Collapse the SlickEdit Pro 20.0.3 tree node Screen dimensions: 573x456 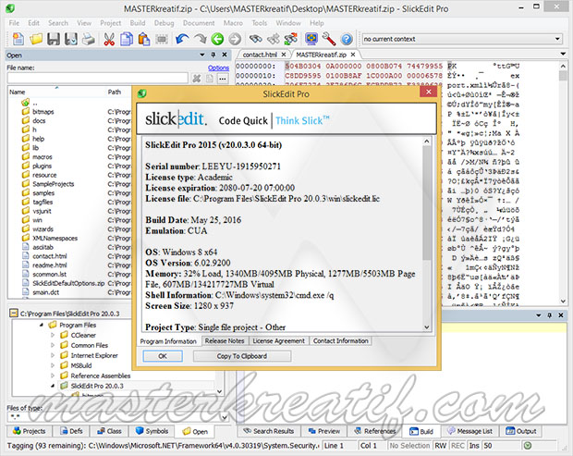pos(53,386)
